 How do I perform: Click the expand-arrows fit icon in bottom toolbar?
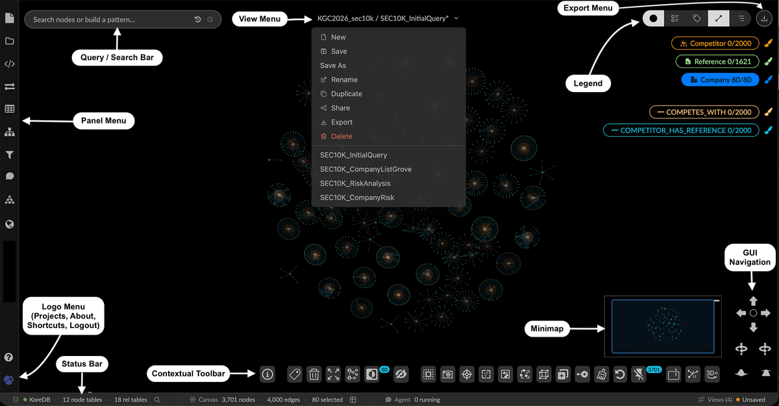[x=333, y=374]
